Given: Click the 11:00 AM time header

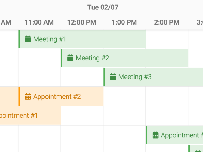Looking at the screenshot, I should point(39,22).
